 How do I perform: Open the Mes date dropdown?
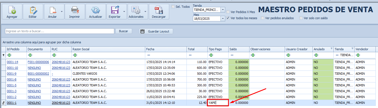[x=223, y=19]
